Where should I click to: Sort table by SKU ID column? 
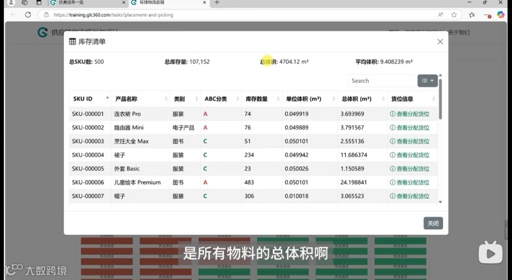(90, 98)
